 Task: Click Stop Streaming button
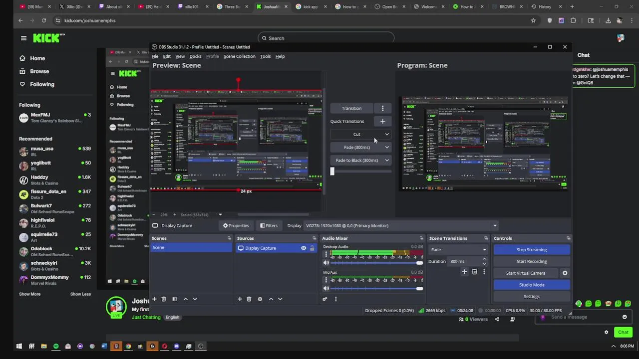click(x=532, y=250)
